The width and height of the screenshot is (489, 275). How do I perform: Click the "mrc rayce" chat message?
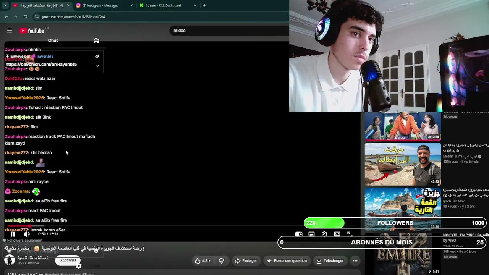point(38,182)
